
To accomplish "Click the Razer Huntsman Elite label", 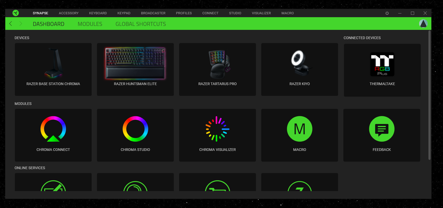I will point(135,84).
